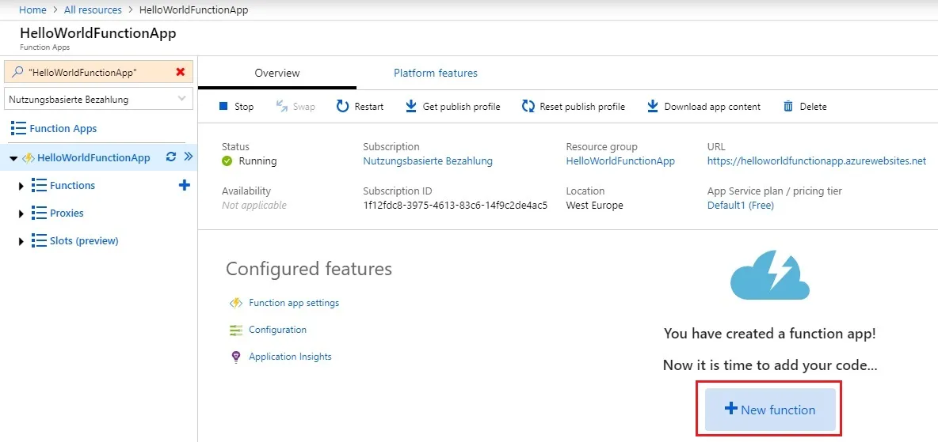The height and width of the screenshot is (442, 938).
Task: Click the green Running status checkmark
Action: (227, 161)
